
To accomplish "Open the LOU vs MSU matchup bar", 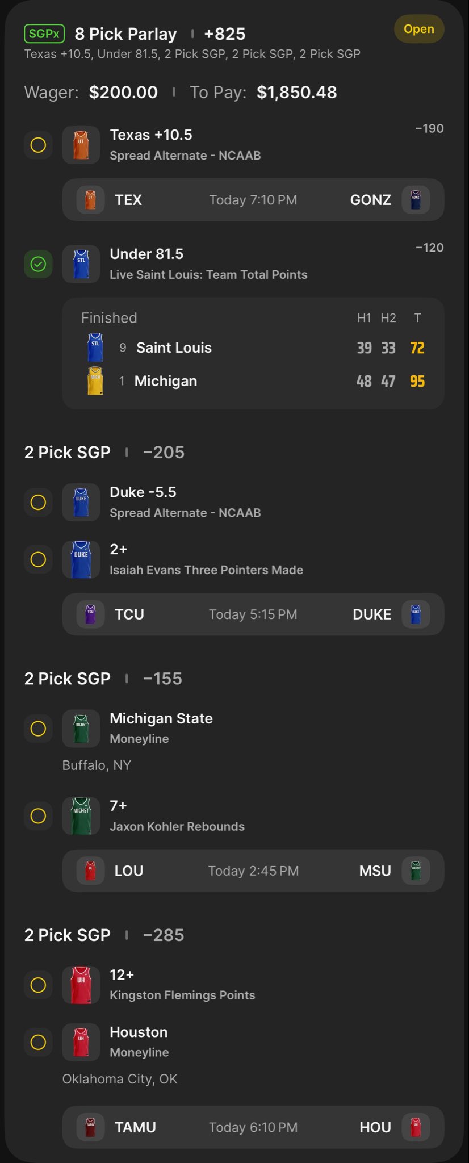I will [253, 871].
